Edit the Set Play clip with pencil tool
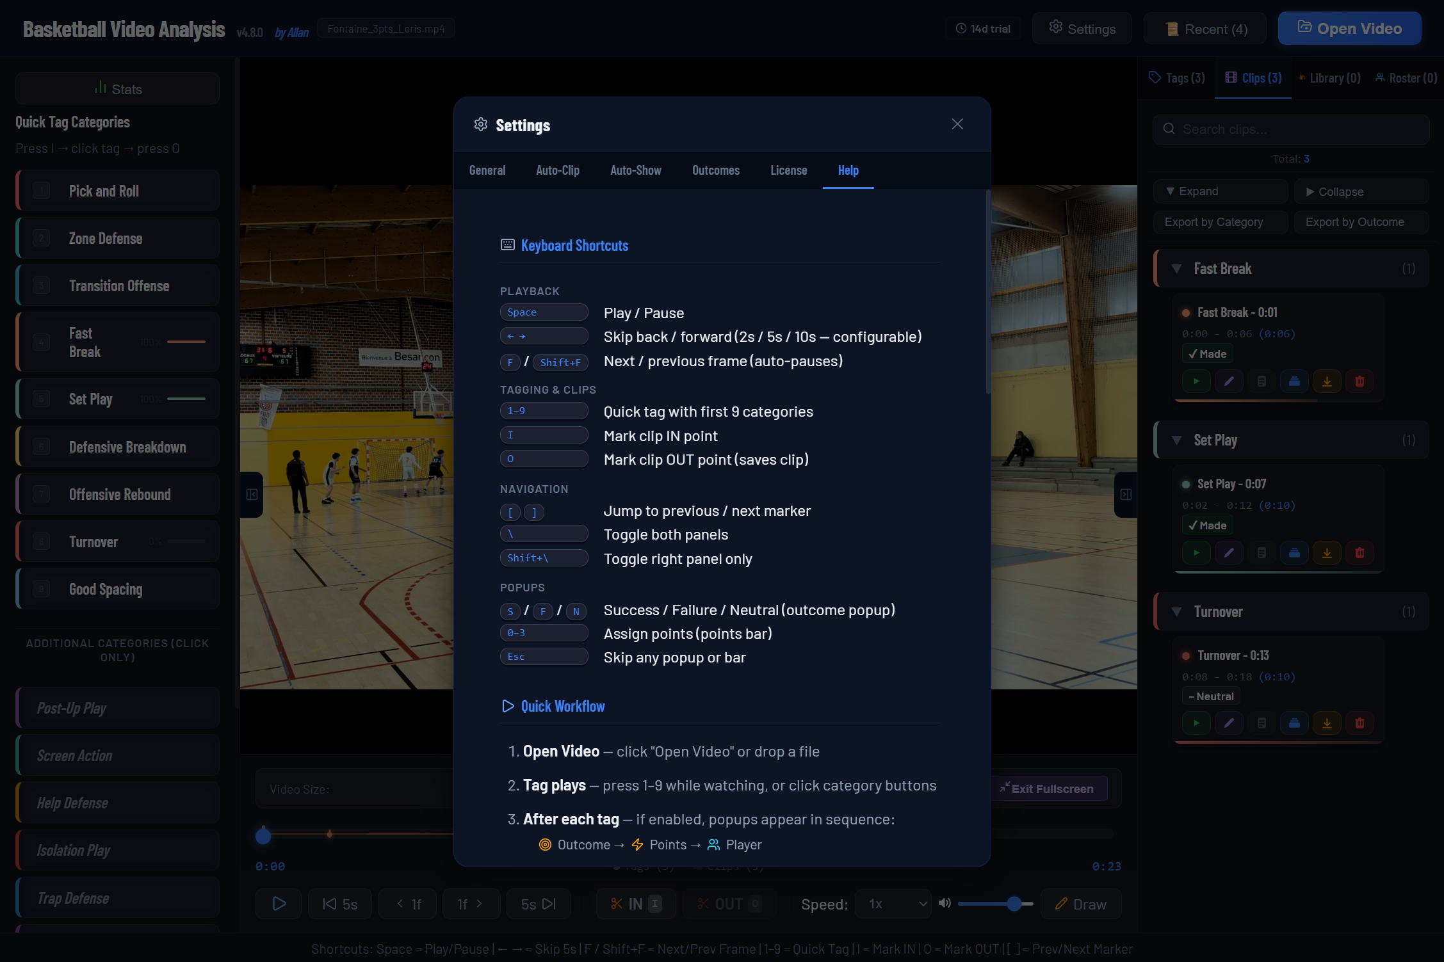Viewport: 1444px width, 962px height. 1229,552
